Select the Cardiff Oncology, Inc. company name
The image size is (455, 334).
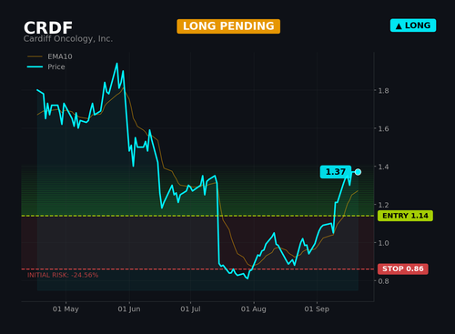[x=68, y=39]
